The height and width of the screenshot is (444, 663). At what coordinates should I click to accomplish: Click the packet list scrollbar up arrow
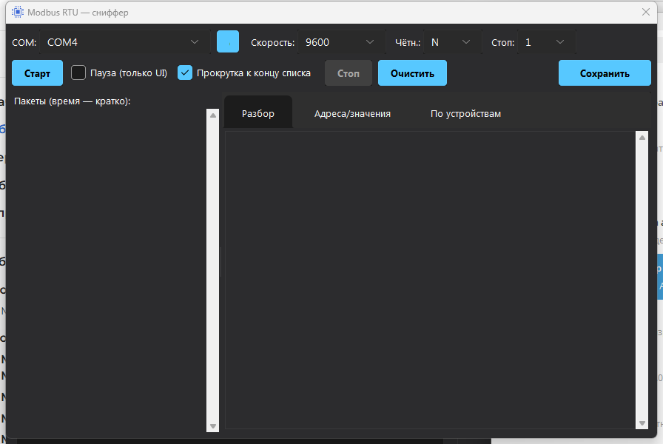(212, 115)
